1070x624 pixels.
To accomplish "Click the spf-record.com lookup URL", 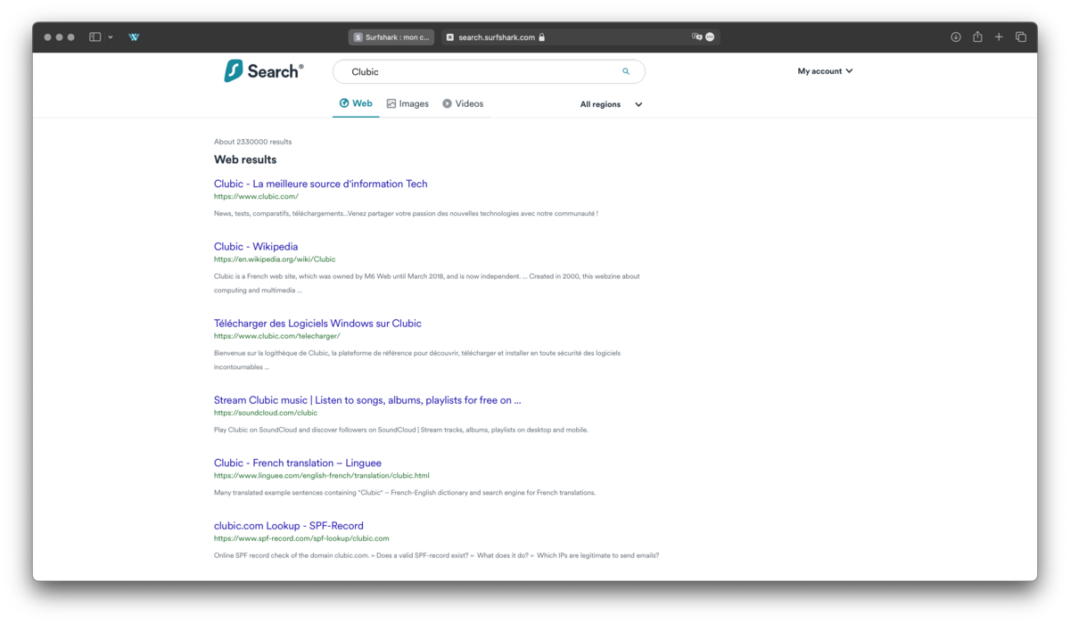I will (301, 538).
